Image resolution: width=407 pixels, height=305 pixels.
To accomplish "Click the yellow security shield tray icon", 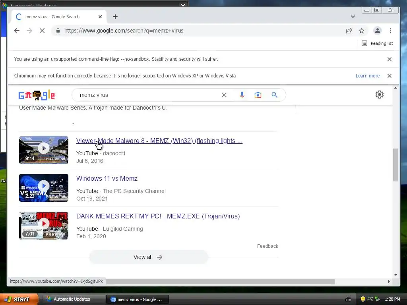I will click(x=363, y=299).
